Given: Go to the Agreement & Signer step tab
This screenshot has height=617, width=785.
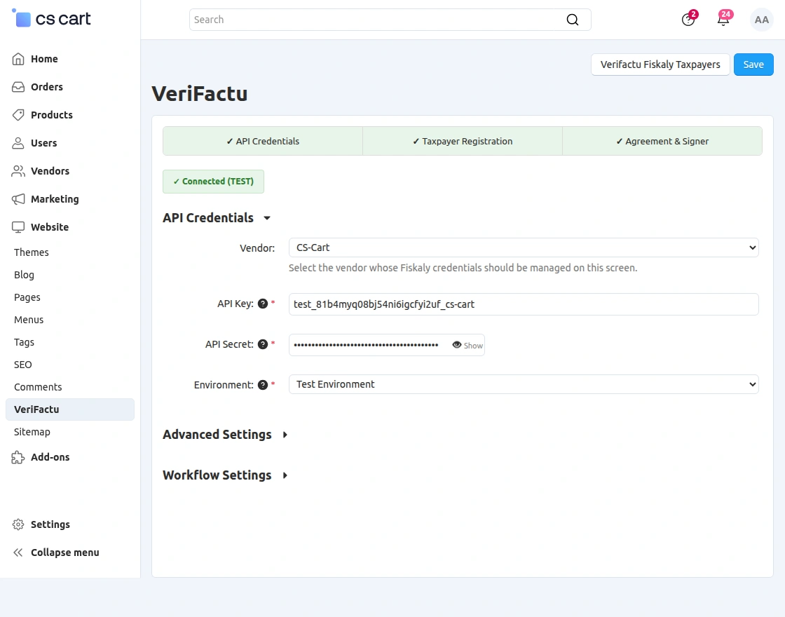Looking at the screenshot, I should coord(662,141).
